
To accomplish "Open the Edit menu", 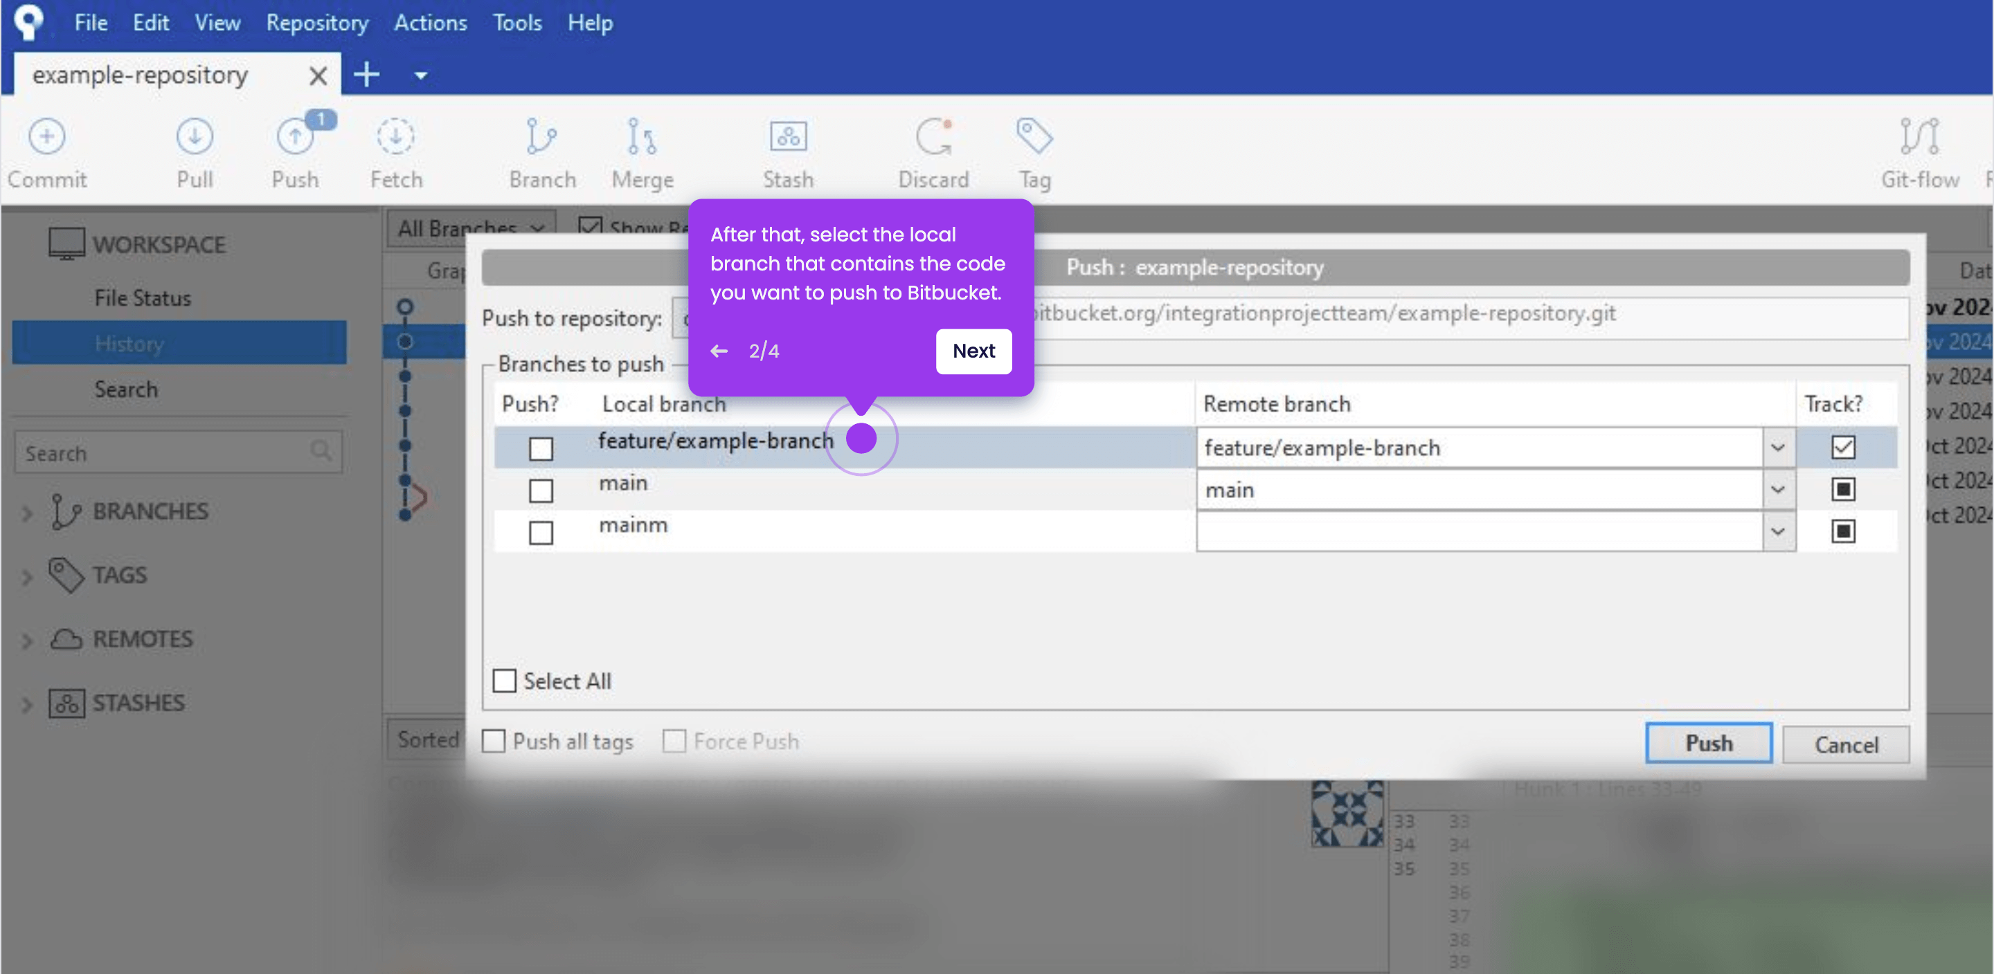I will pyautogui.click(x=150, y=22).
